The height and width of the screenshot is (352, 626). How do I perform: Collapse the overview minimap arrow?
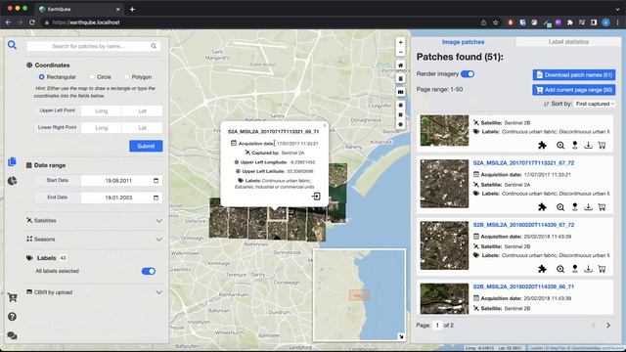point(401,336)
